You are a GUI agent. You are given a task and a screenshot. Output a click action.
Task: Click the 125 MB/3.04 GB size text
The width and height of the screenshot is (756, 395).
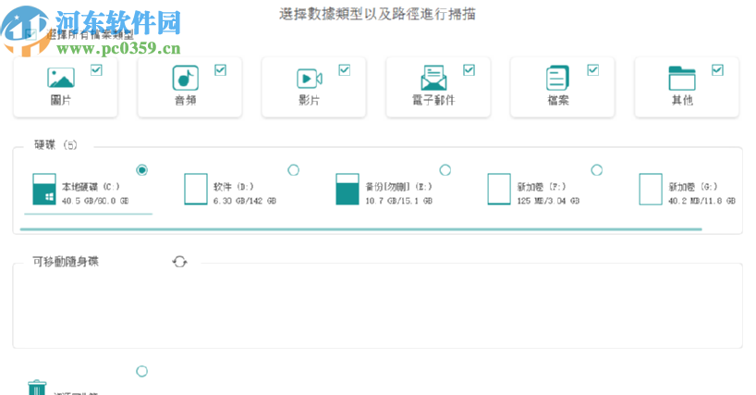(548, 201)
